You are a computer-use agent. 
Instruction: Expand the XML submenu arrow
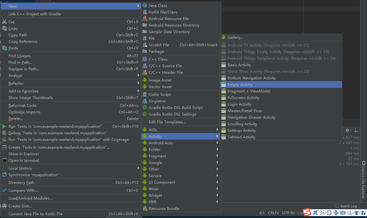[217, 202]
